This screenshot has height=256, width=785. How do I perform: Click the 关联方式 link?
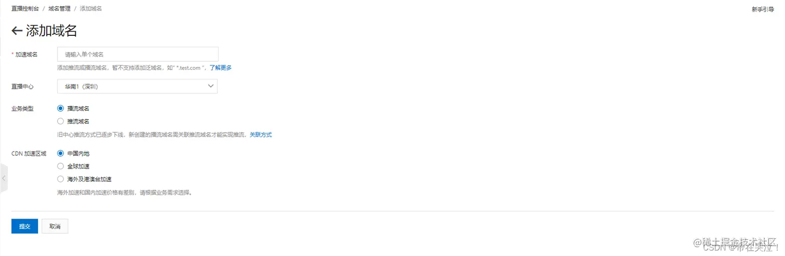tap(261, 134)
